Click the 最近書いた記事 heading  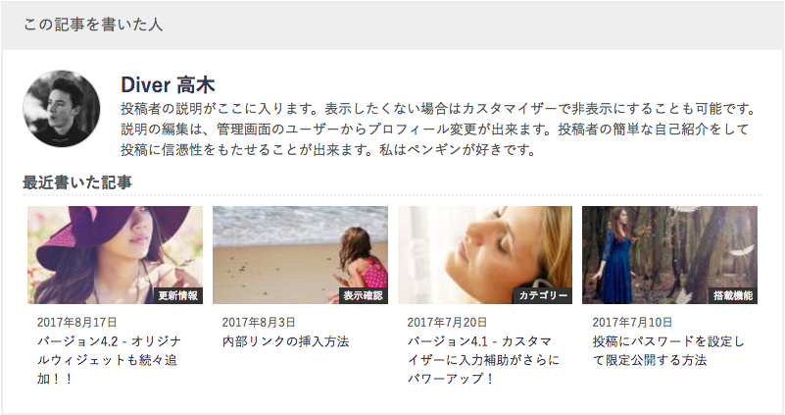77,182
